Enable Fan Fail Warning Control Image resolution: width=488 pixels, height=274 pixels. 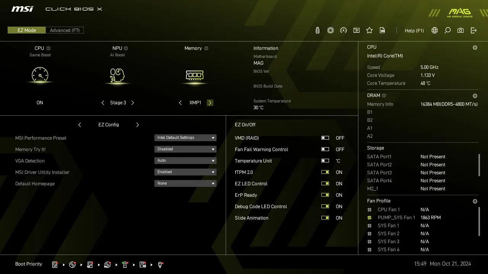325,149
